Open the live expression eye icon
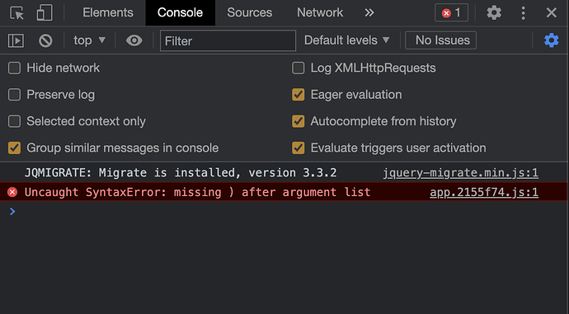Screen dimensions: 569x314 134,40
